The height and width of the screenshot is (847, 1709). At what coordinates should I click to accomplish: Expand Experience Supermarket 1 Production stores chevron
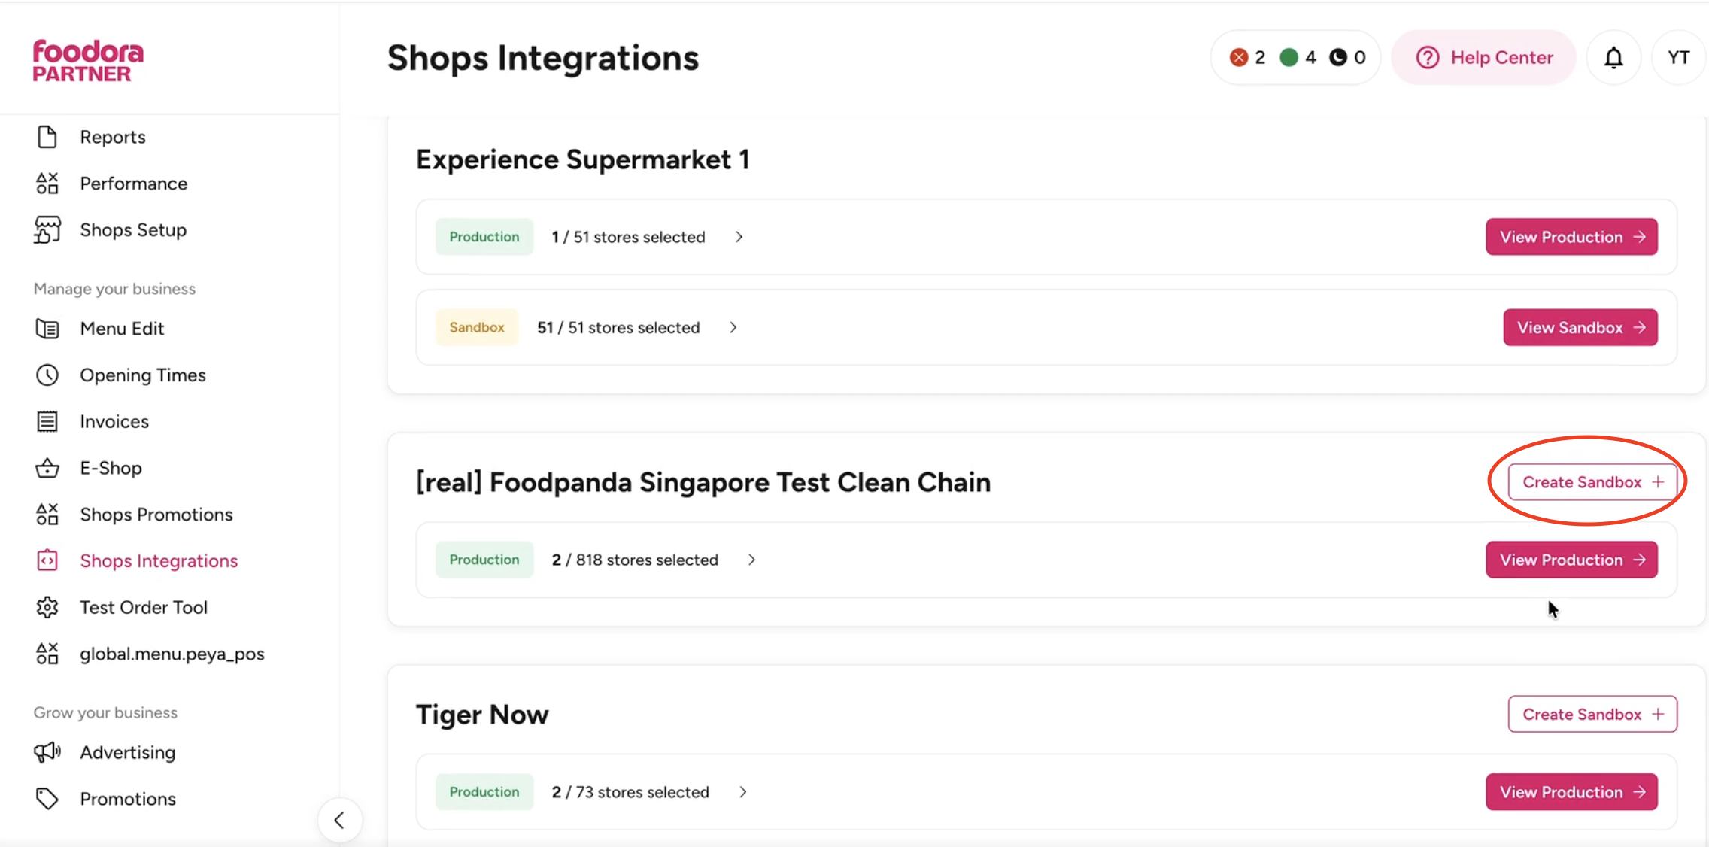[x=739, y=237]
